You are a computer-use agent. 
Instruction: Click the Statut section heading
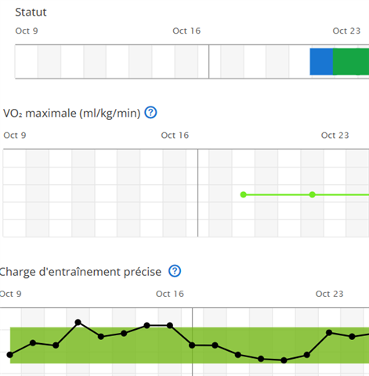(31, 12)
